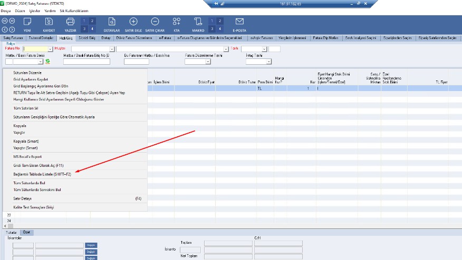Click the SATIR EKLE plus icon
The width and height of the screenshot is (462, 260).
tap(133, 22)
